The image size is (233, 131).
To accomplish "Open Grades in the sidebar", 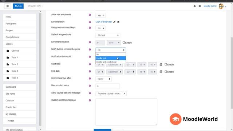I will 19,44.
